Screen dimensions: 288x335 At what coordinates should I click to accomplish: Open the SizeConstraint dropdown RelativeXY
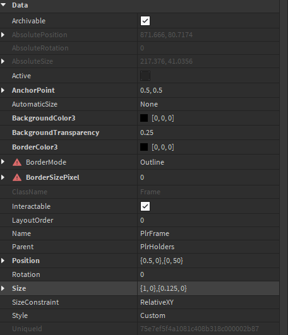pyautogui.click(x=208, y=302)
